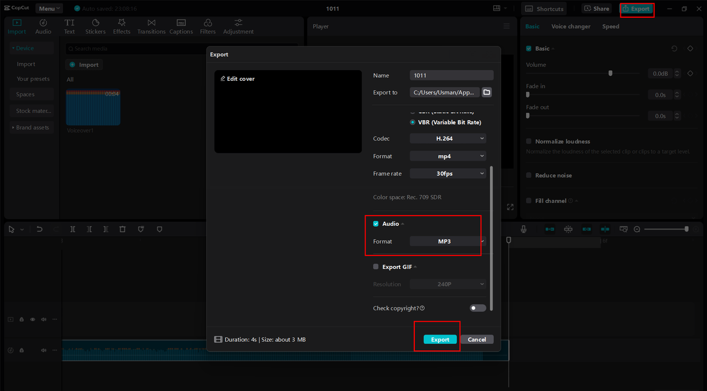Open the Codec H.264 dropdown
707x391 pixels.
pos(448,138)
